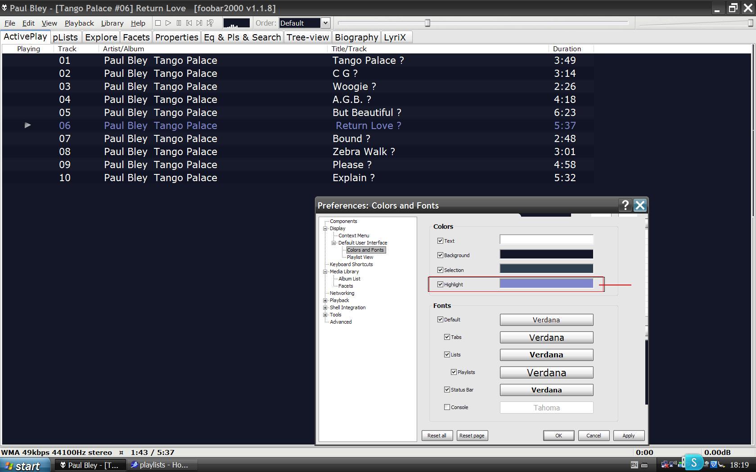
Task: Open the Edit menu
Action: 28,23
